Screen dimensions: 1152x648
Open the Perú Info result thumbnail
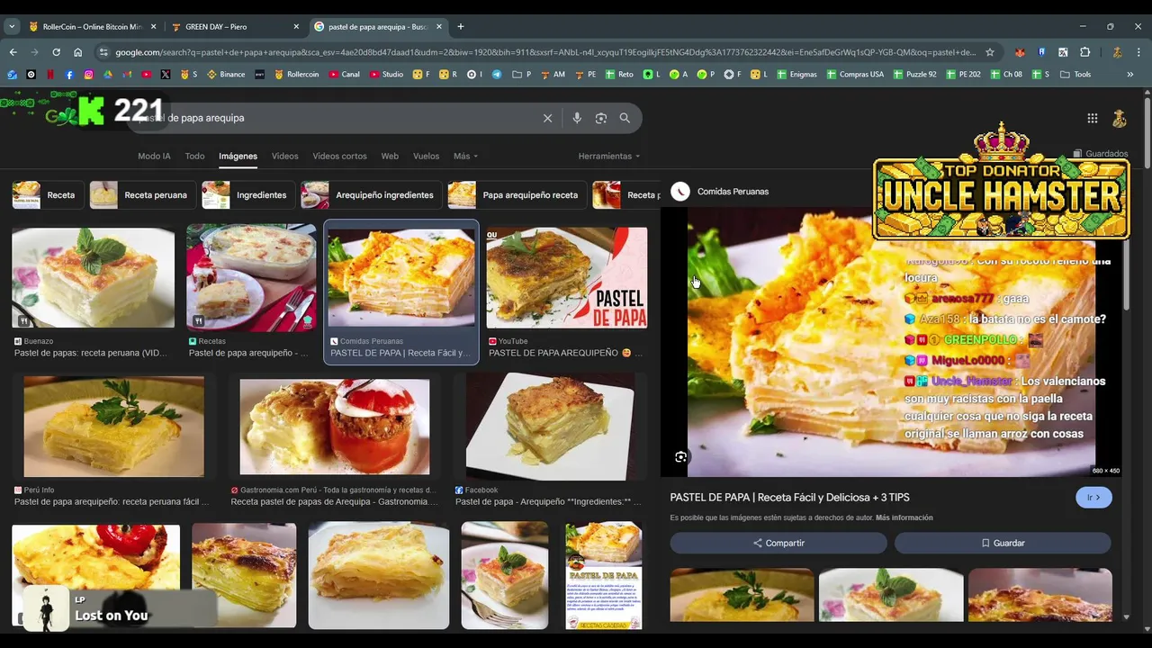[113, 427]
